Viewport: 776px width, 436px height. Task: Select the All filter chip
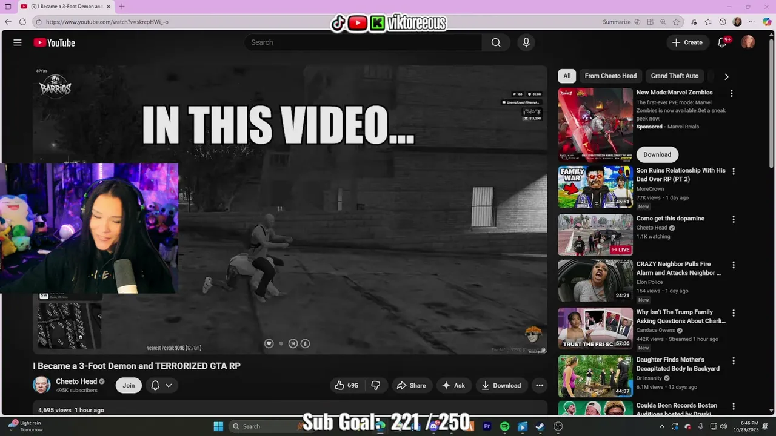click(567, 76)
